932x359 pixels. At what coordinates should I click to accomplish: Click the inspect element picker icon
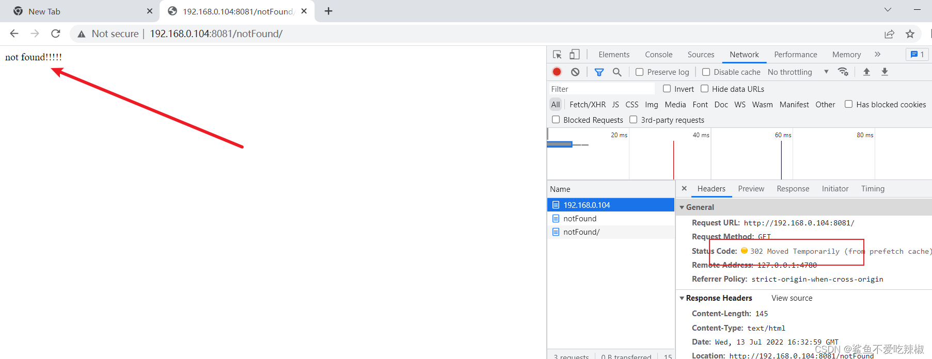point(557,55)
